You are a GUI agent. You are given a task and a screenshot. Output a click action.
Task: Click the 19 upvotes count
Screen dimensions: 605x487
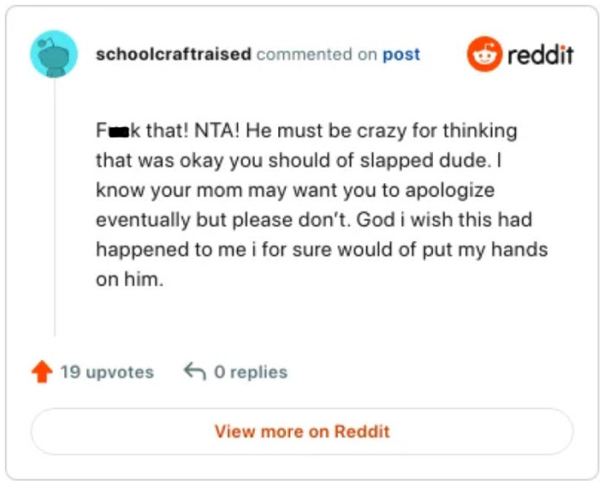[106, 372]
